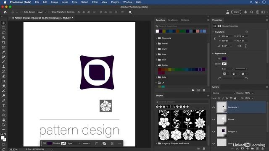Screen dimensions: 269x151
Task: Click the Home icon in the options bar
Action: [x=5, y=12]
